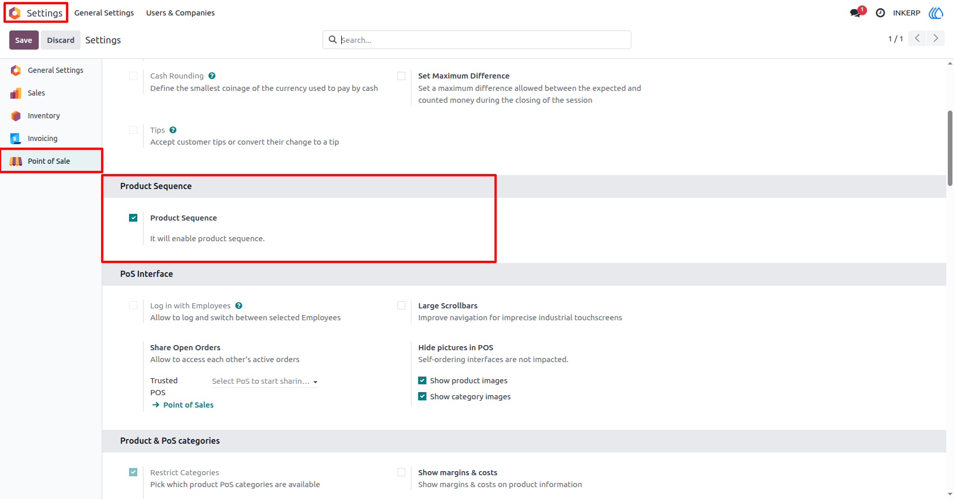Click the Share Open Orders label

tap(185, 348)
